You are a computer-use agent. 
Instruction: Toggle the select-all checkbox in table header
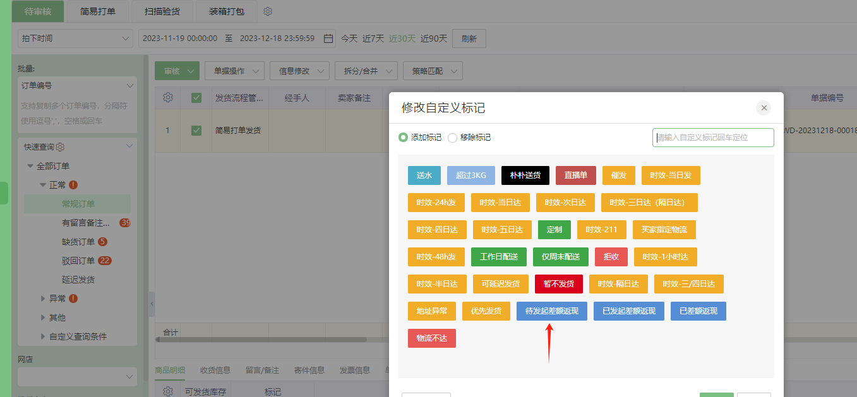click(196, 98)
